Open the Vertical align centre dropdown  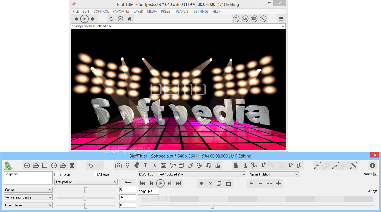pyautogui.click(x=28, y=197)
